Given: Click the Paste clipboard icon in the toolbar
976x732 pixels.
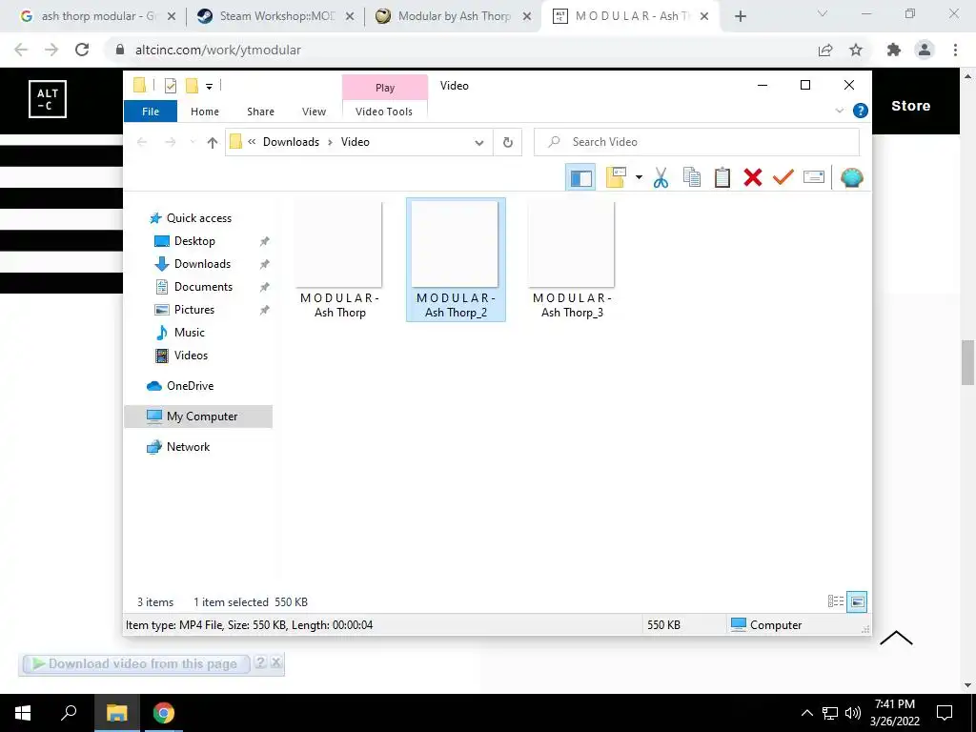Looking at the screenshot, I should (x=722, y=178).
